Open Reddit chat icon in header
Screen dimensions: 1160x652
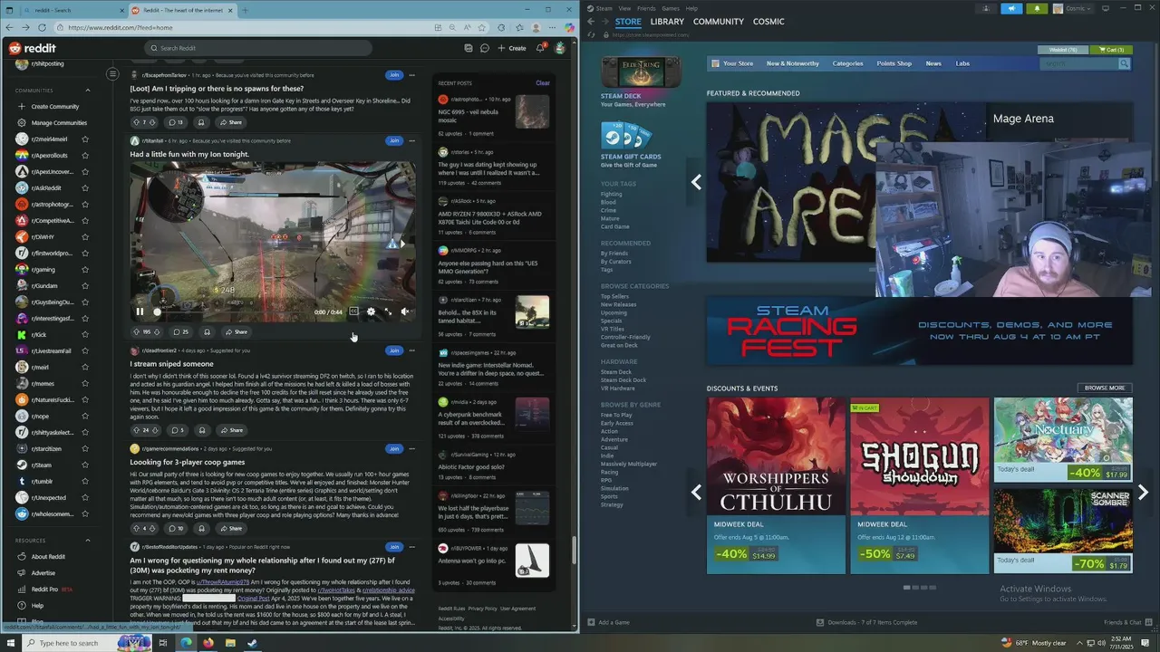485,48
